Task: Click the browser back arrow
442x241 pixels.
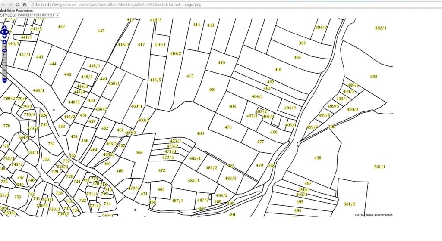Action: 3,4
